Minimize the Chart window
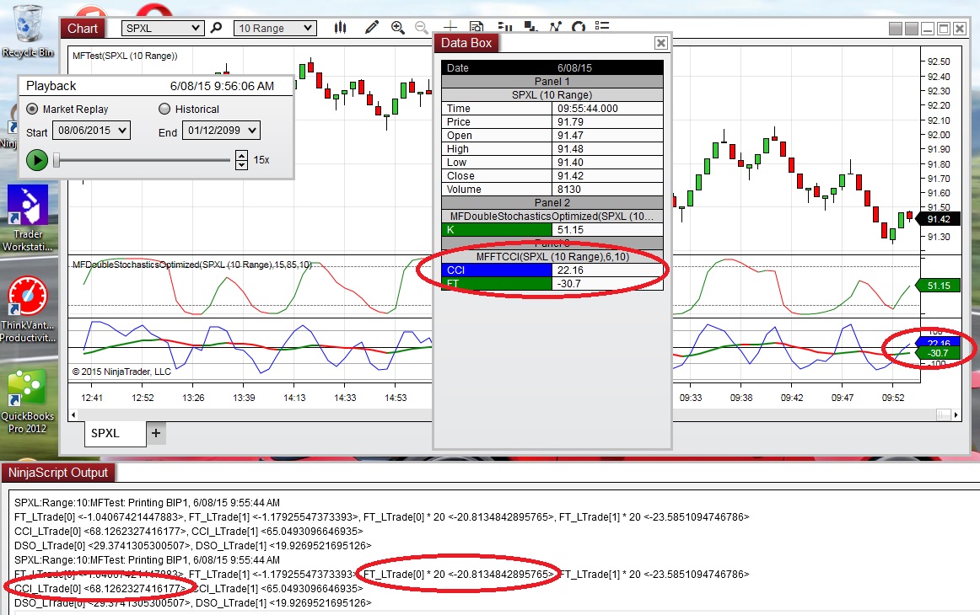This screenshot has width=980, height=615. pyautogui.click(x=928, y=29)
